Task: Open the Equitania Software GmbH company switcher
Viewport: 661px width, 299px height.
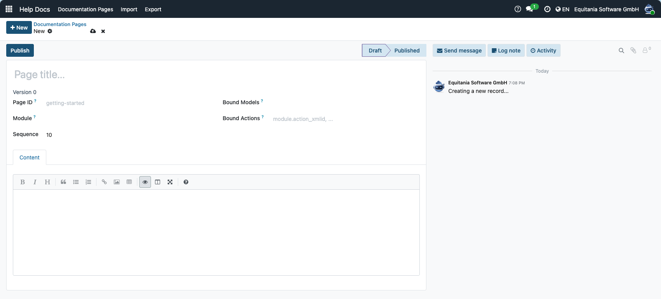Action: pos(607,9)
